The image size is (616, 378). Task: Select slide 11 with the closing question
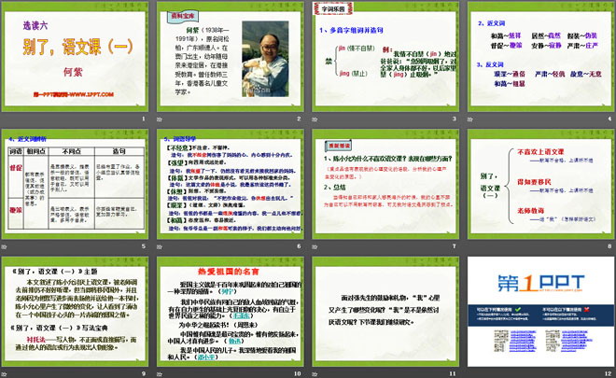pyautogui.click(x=385, y=312)
